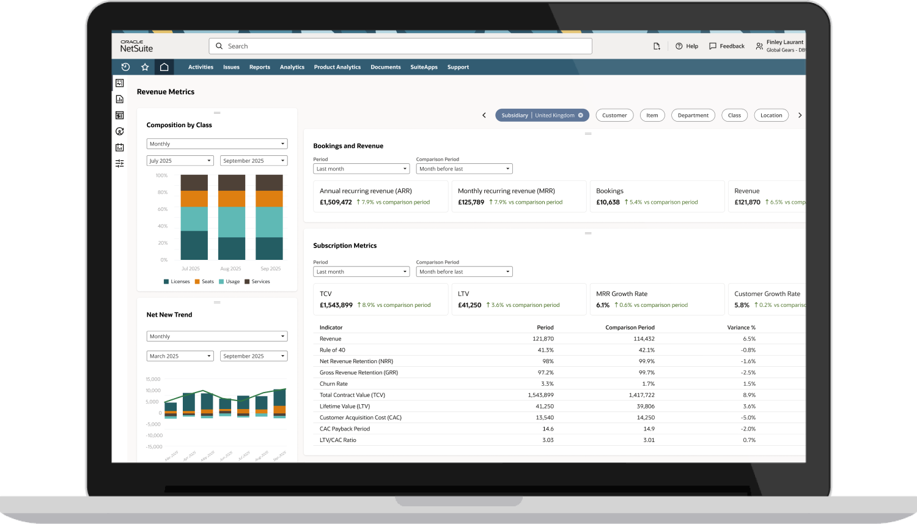This screenshot has height=524, width=917.
Task: Remove the United Kingdom subsidiary filter
Action: (581, 115)
